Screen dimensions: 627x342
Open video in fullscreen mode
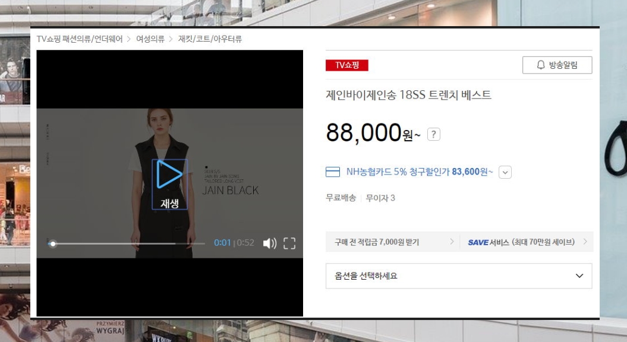(x=289, y=243)
